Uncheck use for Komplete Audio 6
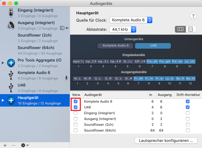202x148 pixels. [76, 101]
